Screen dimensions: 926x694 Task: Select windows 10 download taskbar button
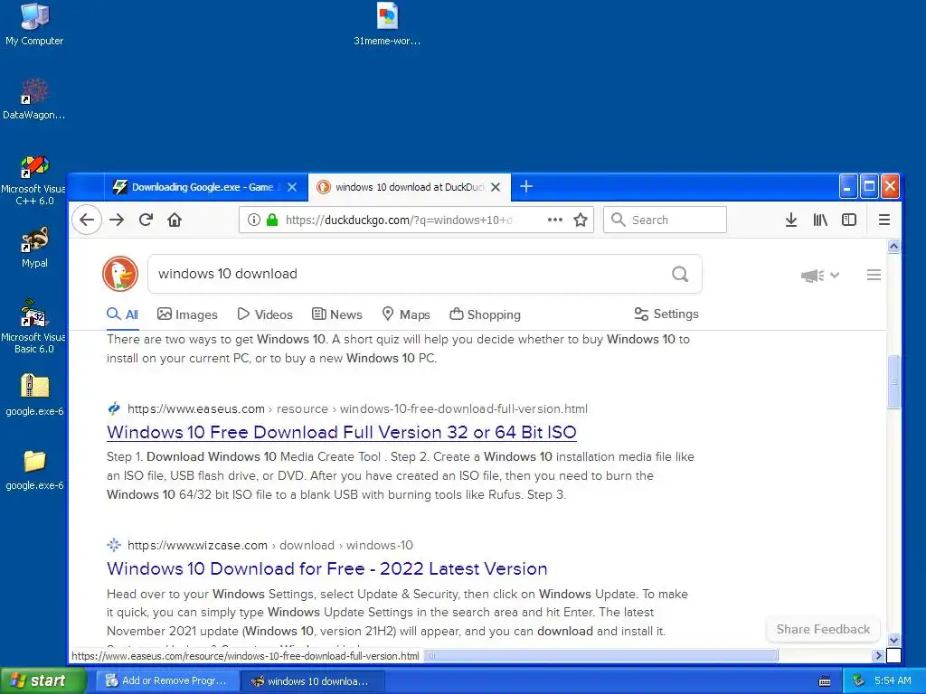(314, 681)
